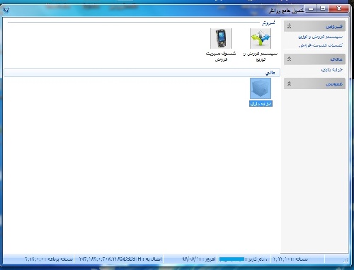Collapse the Financial (مالی) sidebar section chevron
The image size is (354, 270).
290,59
